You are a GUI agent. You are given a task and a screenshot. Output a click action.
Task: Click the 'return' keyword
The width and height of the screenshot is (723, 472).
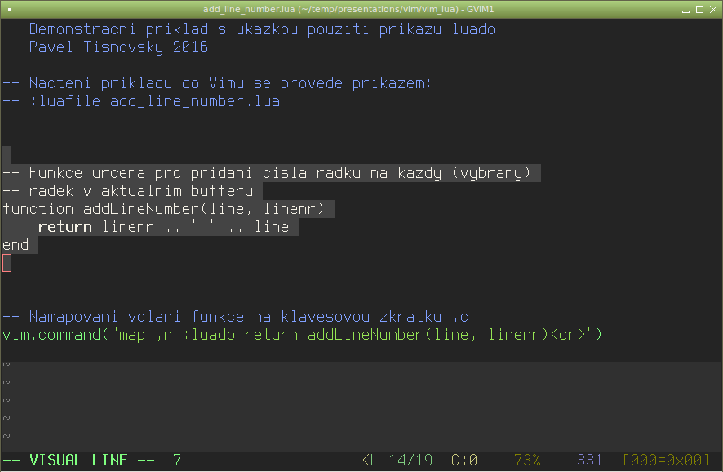click(x=65, y=228)
